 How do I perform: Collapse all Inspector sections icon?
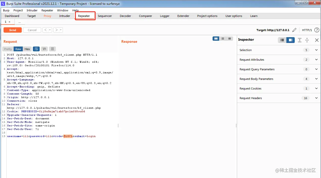pyautogui.click(x=307, y=40)
